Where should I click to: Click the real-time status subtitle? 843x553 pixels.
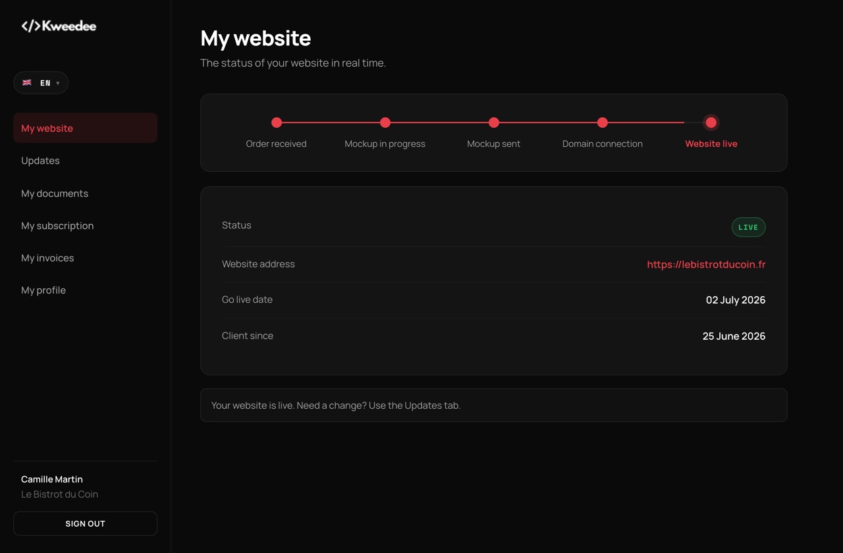(293, 63)
